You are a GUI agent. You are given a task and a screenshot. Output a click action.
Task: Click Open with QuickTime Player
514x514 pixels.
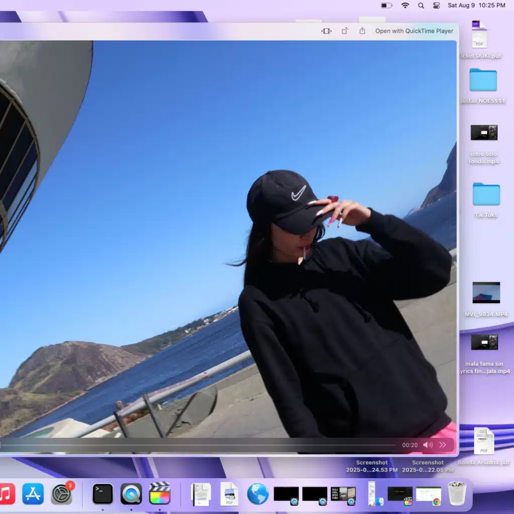pyautogui.click(x=414, y=31)
